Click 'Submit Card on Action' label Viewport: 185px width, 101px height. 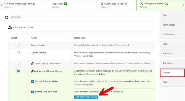(x=46, y=92)
